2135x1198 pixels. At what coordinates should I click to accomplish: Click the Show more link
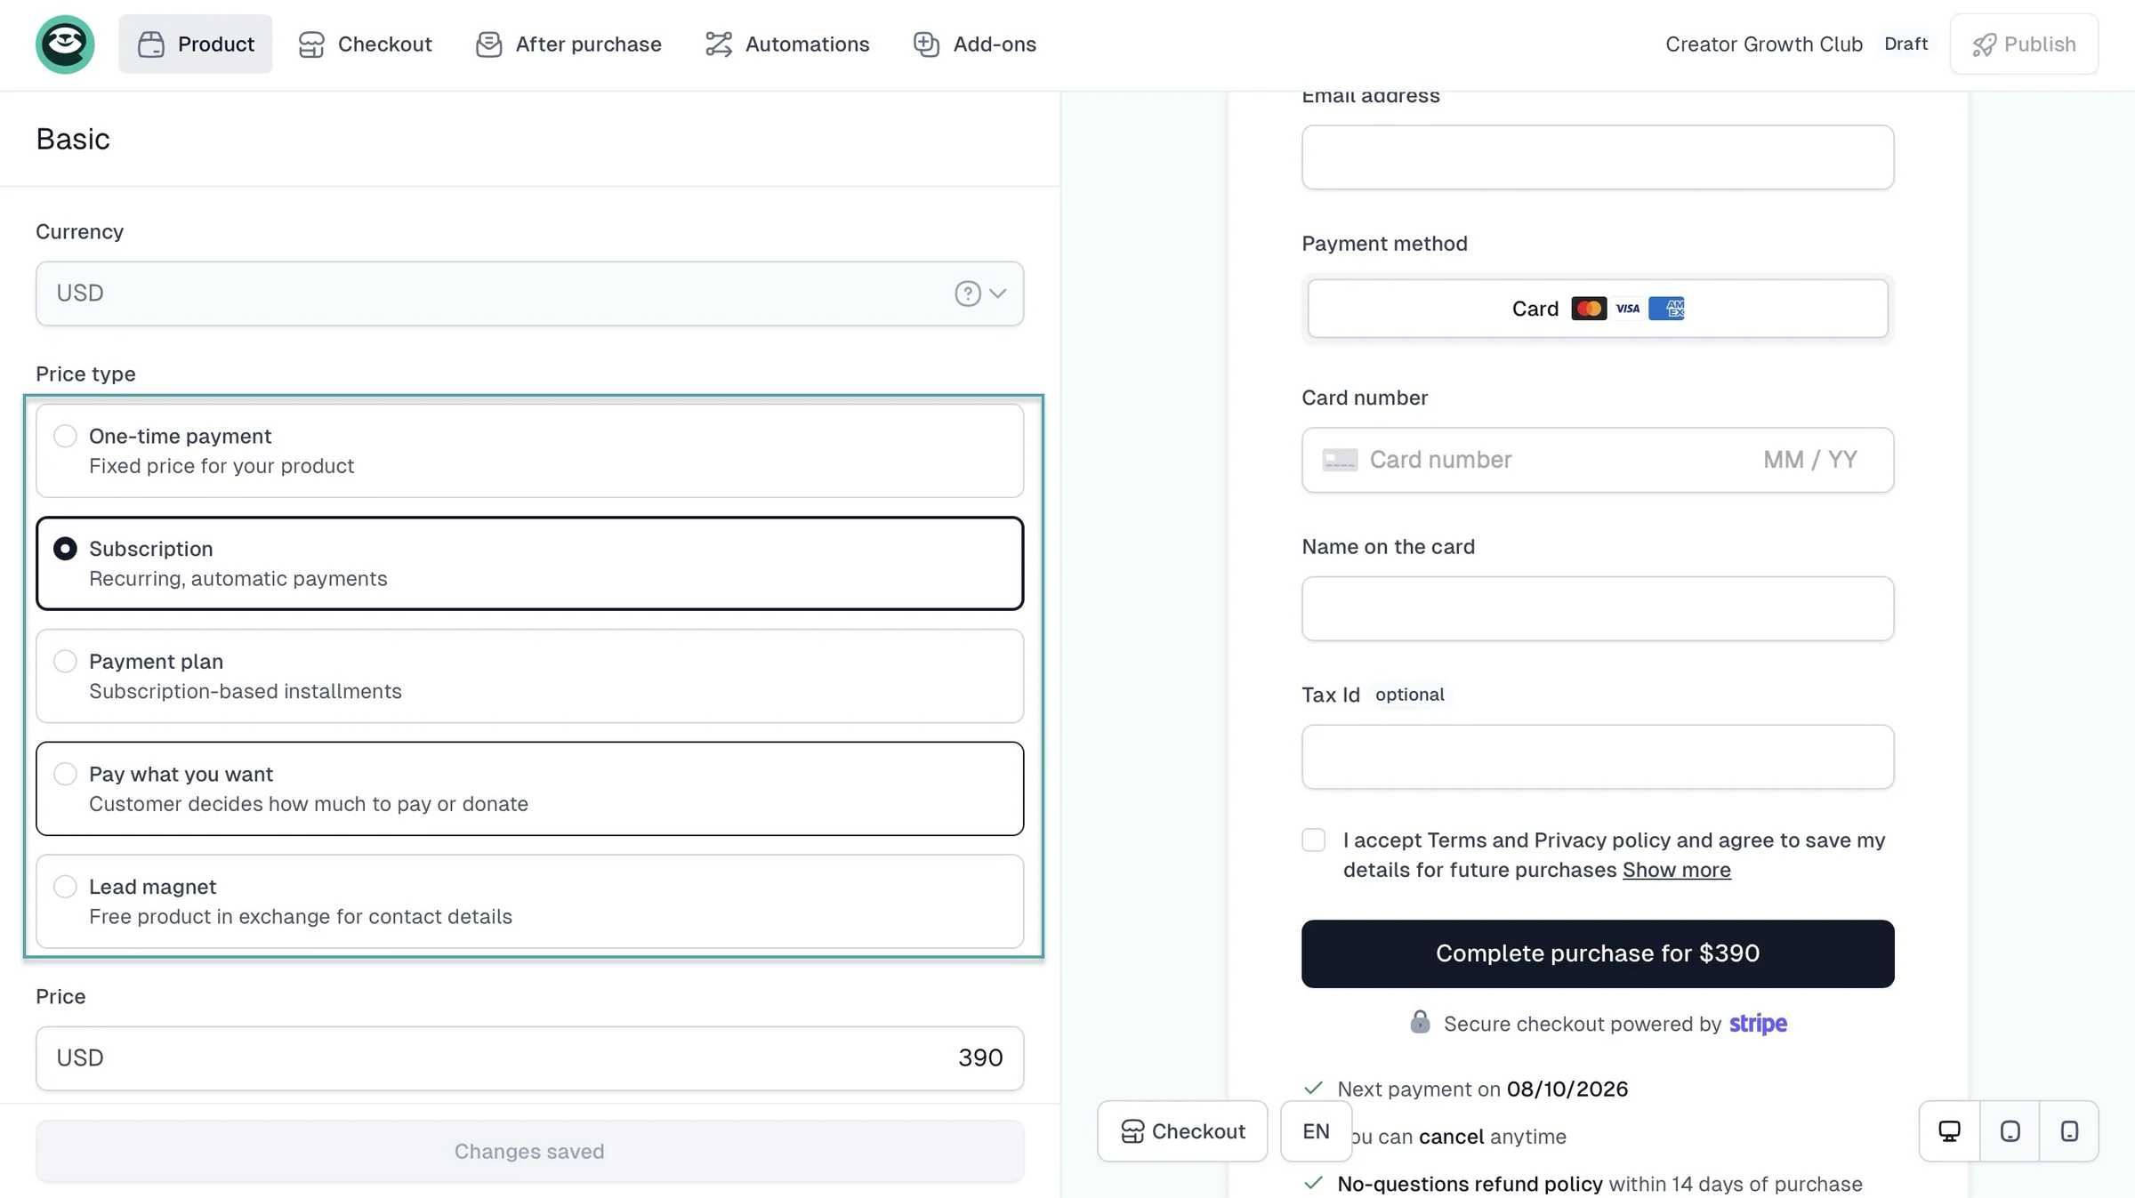1676,870
